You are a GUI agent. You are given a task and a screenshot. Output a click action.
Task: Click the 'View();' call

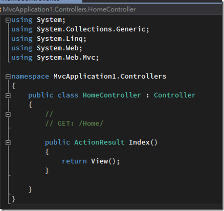point(105,161)
